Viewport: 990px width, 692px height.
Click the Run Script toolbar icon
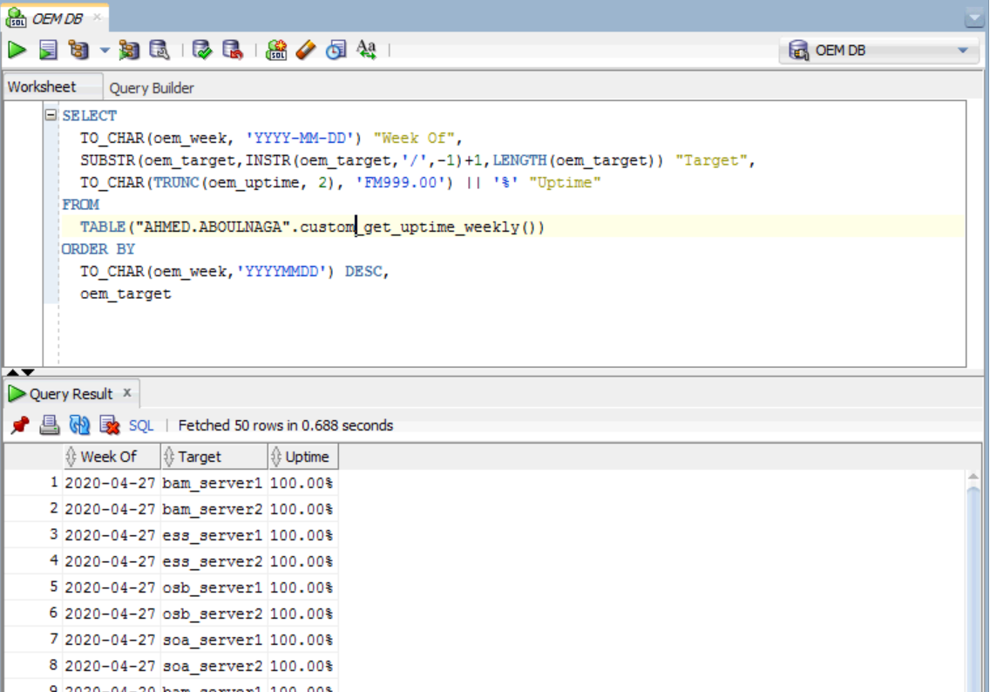coord(48,51)
